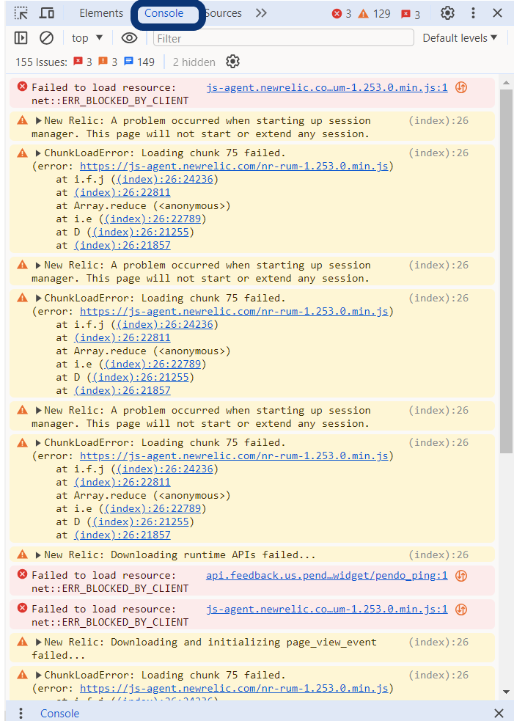Select the Console tab in top toolbar
The width and height of the screenshot is (514, 721).
pyautogui.click(x=164, y=13)
